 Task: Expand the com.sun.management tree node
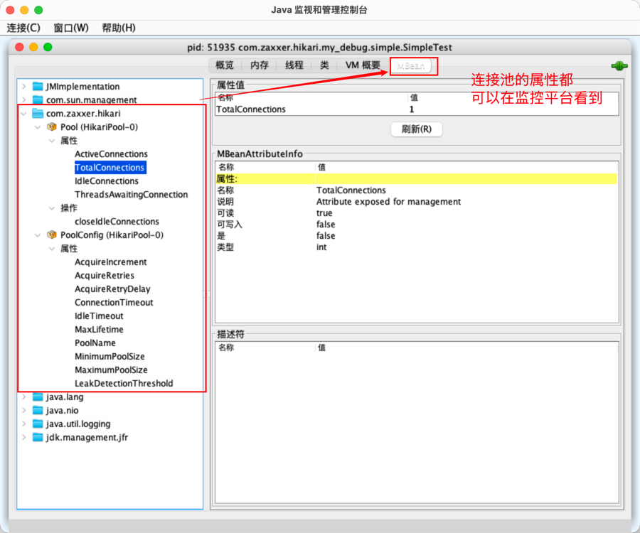pos(24,100)
